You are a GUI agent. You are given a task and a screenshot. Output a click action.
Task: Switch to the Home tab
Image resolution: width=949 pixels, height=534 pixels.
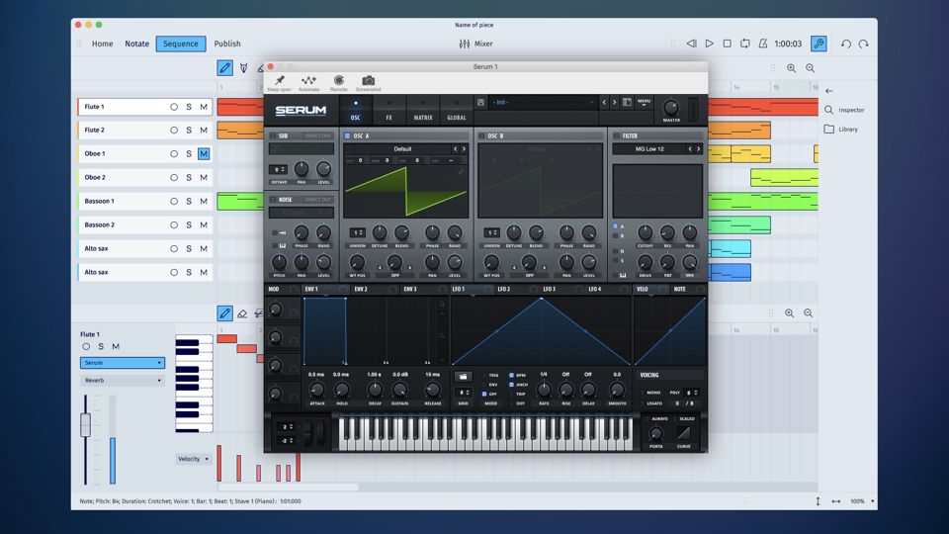click(x=102, y=44)
